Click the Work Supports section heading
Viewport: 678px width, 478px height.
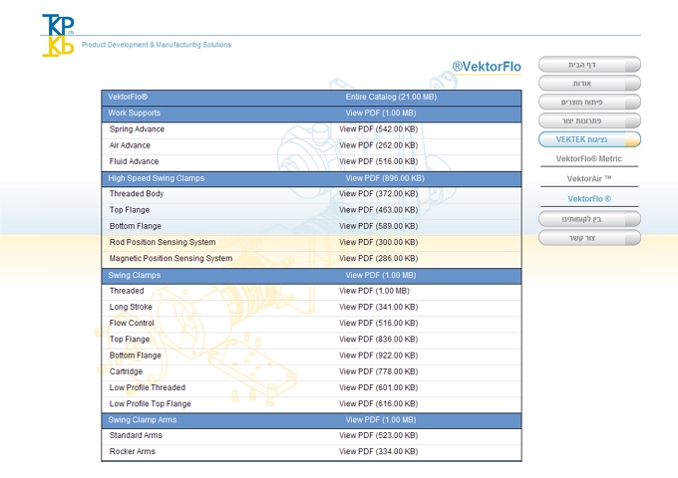[x=134, y=114]
